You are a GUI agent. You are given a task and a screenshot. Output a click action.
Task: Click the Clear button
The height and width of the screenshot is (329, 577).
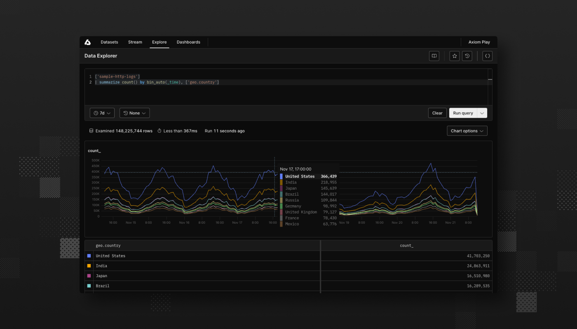(x=437, y=113)
